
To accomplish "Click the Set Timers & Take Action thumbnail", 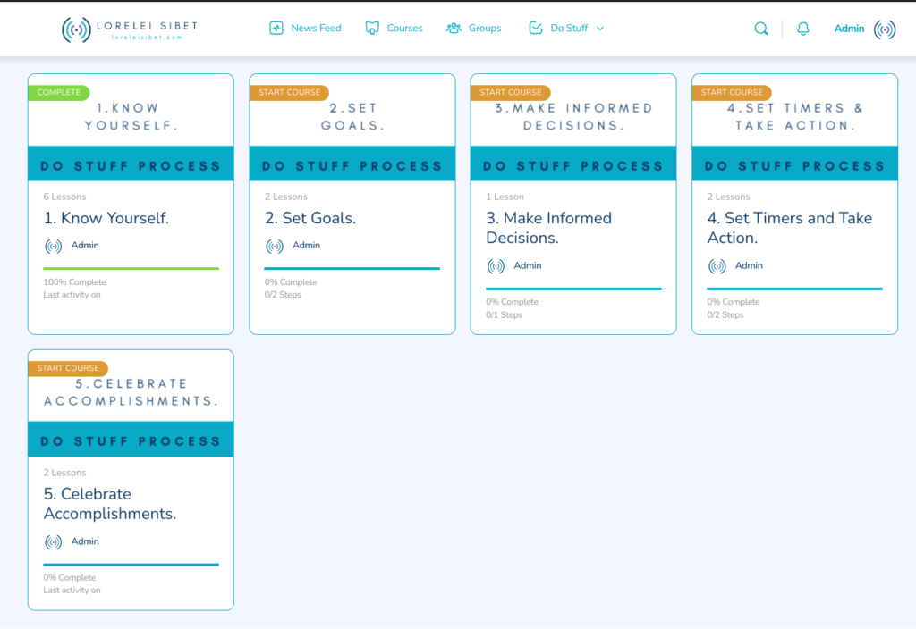I will pos(795,128).
